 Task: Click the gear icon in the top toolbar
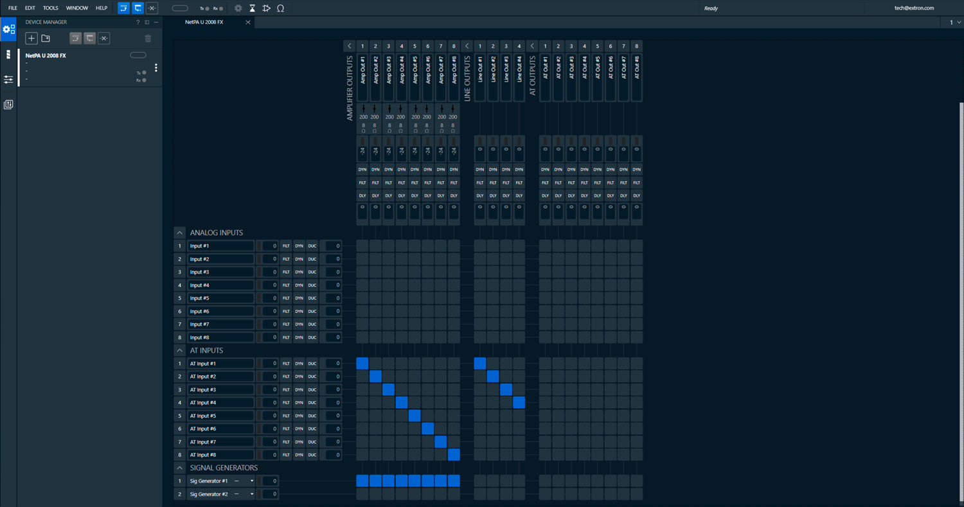coord(238,8)
